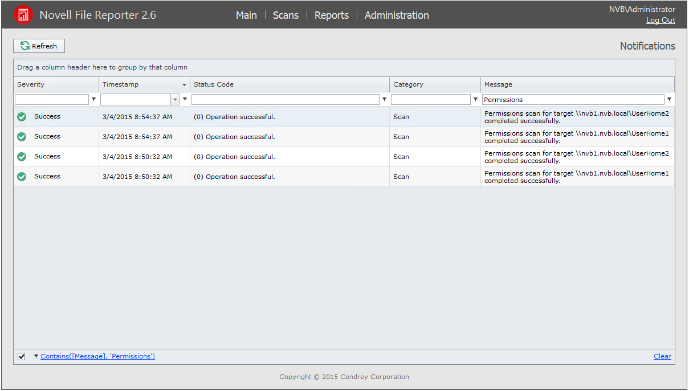Sort by the Severity column header
The height and width of the screenshot is (391, 689).
56,84
